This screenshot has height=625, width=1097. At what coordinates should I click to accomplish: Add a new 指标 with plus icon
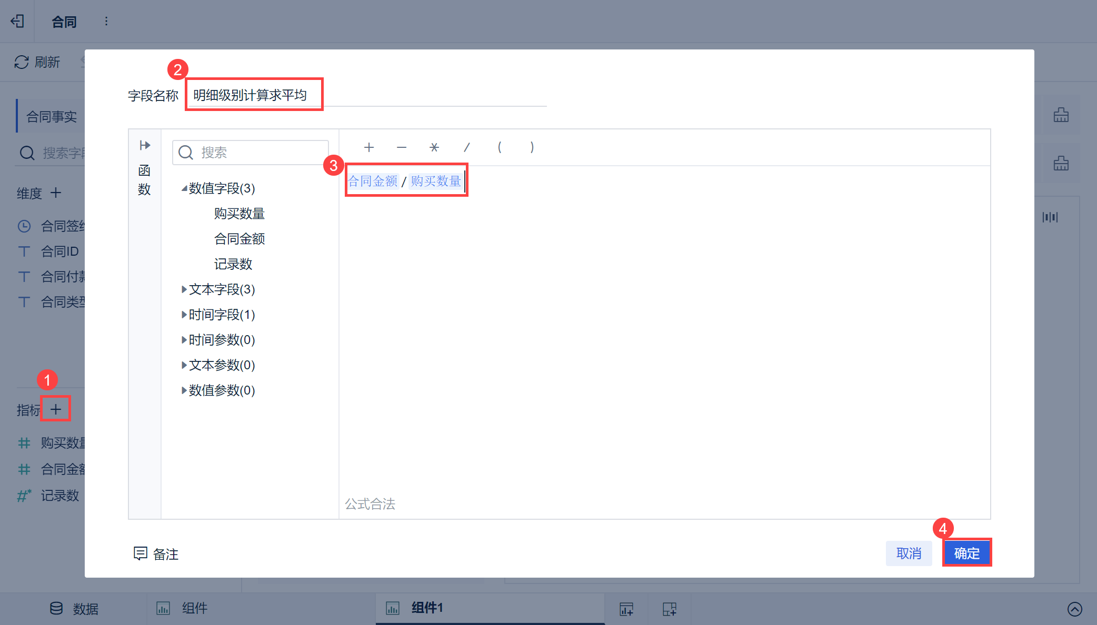(x=56, y=409)
